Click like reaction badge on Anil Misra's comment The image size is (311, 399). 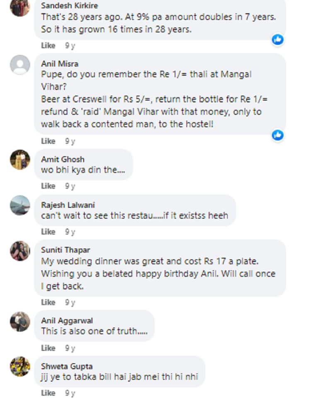click(x=277, y=135)
